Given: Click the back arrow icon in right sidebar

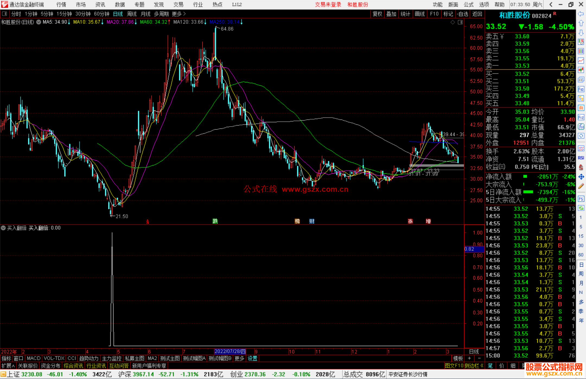Looking at the screenshot, I should click(x=581, y=14).
